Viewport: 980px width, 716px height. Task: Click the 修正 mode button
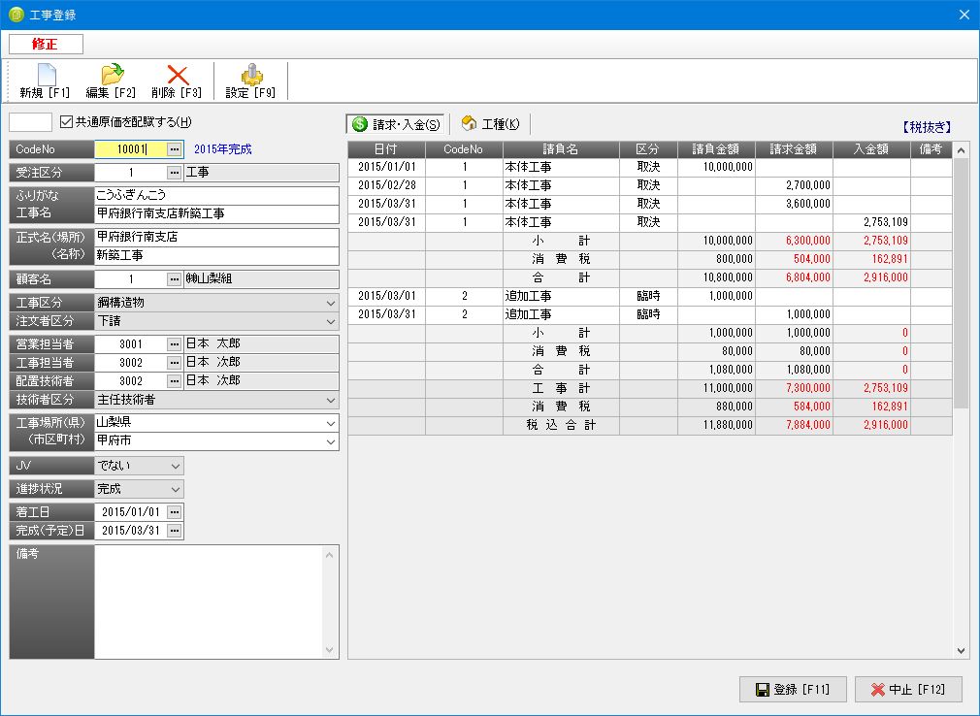(46, 44)
